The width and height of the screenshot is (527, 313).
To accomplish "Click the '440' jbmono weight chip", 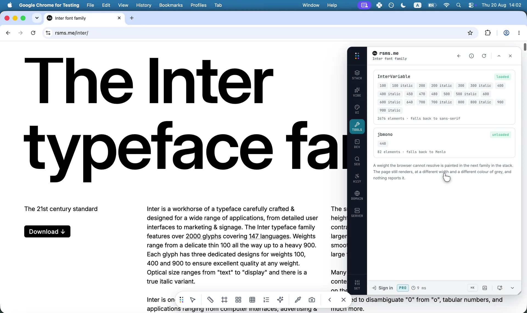I will pos(383,143).
